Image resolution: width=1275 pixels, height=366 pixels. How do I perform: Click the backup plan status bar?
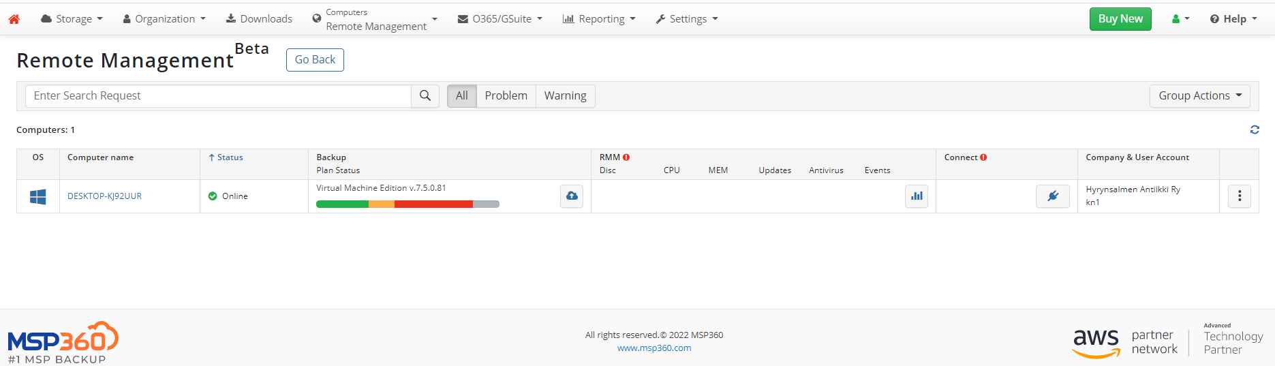pyautogui.click(x=408, y=204)
